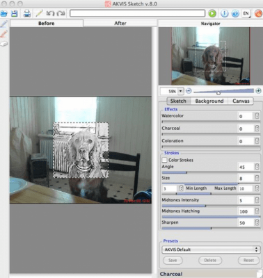This screenshot has height=278, width=263.
Task: Click the Save preset button
Action: 173,260
